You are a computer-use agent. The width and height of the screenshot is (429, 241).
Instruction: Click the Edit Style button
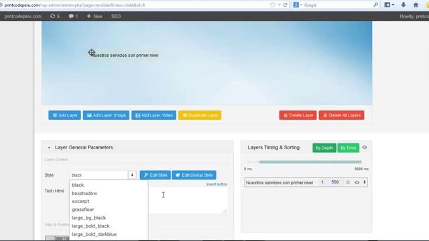(x=155, y=175)
